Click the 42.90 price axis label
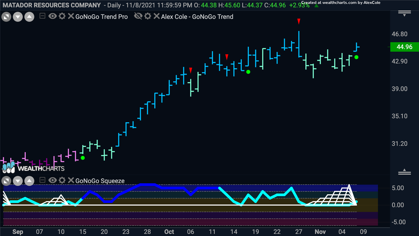419x236 pixels. [400, 61]
